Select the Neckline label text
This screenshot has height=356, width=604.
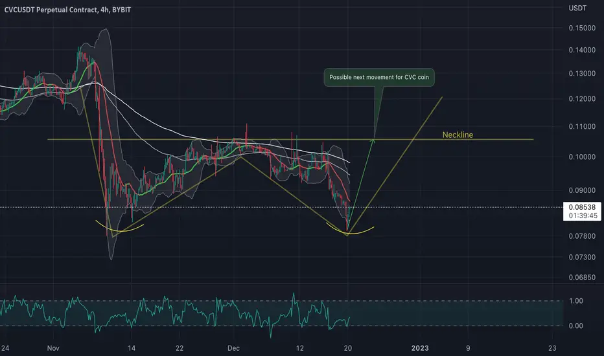tap(458, 135)
